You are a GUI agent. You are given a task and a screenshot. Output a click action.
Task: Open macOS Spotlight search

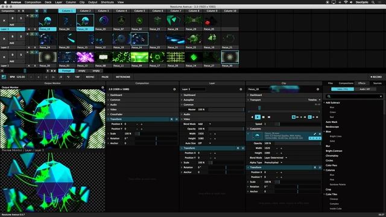tap(373, 2)
